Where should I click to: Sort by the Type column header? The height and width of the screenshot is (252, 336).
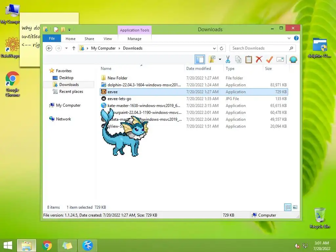click(230, 69)
